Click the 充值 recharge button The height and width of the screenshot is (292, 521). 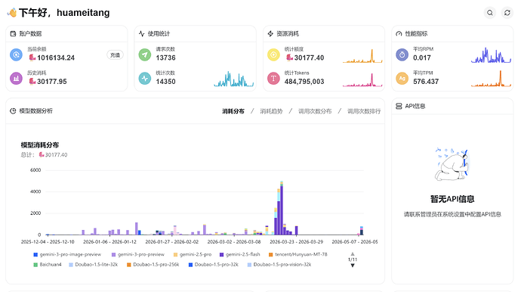[115, 55]
